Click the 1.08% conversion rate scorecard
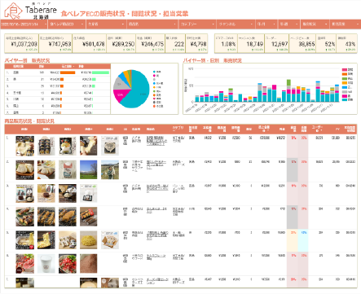Screen dimensions: 361x294 coord(226,43)
